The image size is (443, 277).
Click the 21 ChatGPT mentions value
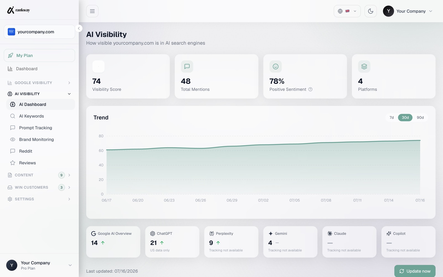(153, 243)
